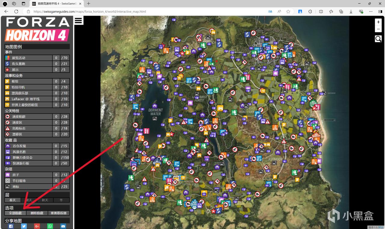Open the 学分 credits link
Image resolution: width=385 pixels, height=229 pixels.
point(381,227)
